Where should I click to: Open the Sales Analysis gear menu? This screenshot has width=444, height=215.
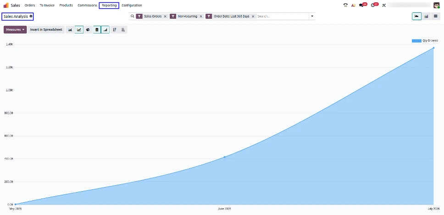coord(31,17)
